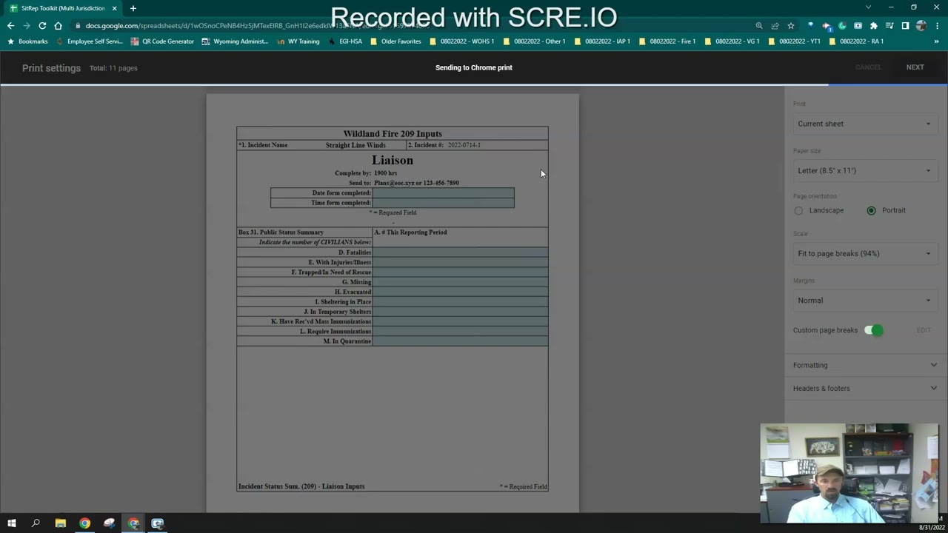Open Snipping Tool from taskbar
This screenshot has width=948, height=533.
point(110,523)
